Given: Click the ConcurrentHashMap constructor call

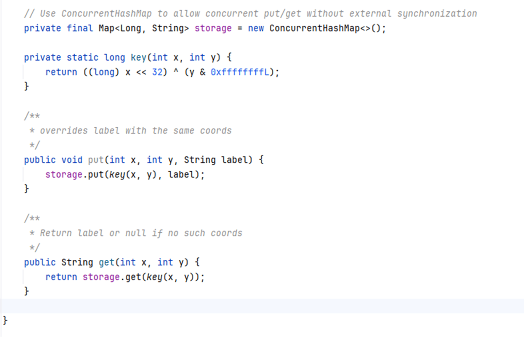Looking at the screenshot, I should click(314, 28).
